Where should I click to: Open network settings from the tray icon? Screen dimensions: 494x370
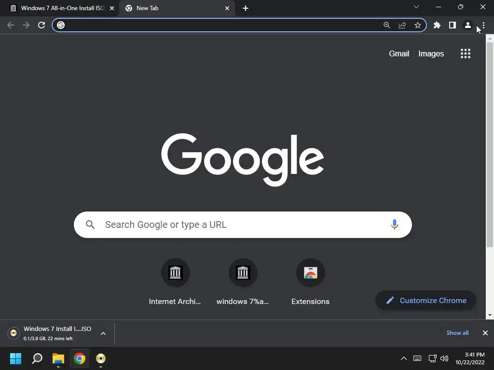point(432,358)
